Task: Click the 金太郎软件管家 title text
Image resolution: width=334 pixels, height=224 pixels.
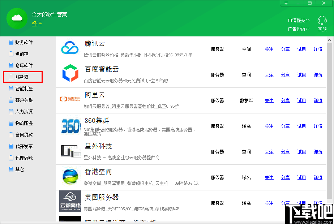Action: 50,15
